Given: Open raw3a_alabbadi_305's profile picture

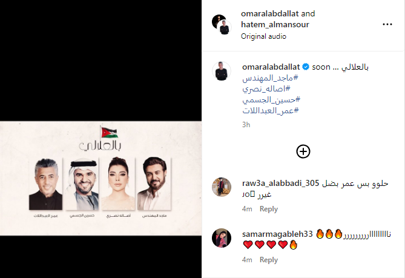Looking at the screenshot, I should 222,187.
